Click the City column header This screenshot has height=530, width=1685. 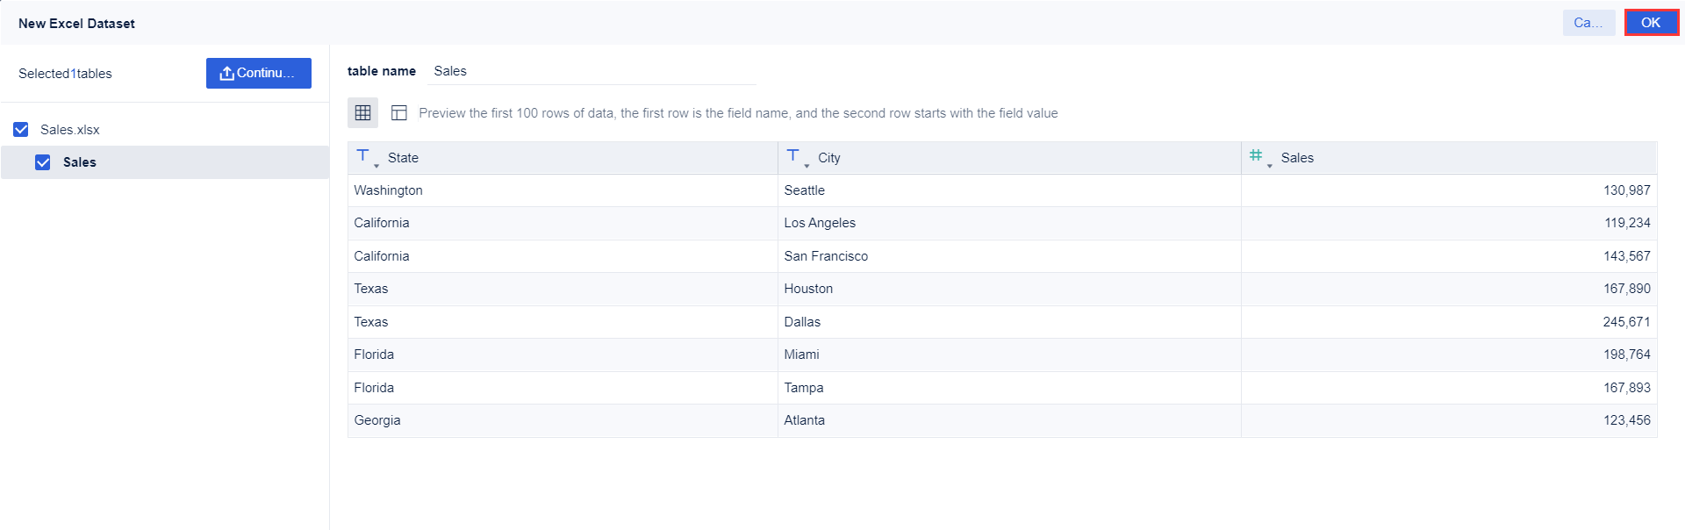pos(828,158)
